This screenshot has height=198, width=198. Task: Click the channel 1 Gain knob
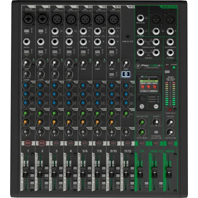click(26, 63)
